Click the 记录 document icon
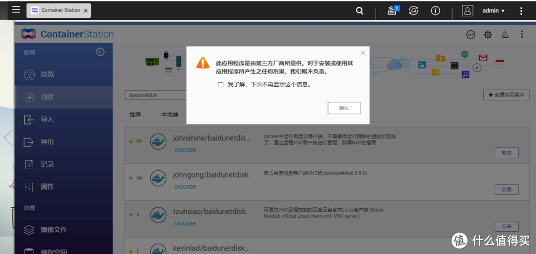 click(x=29, y=165)
